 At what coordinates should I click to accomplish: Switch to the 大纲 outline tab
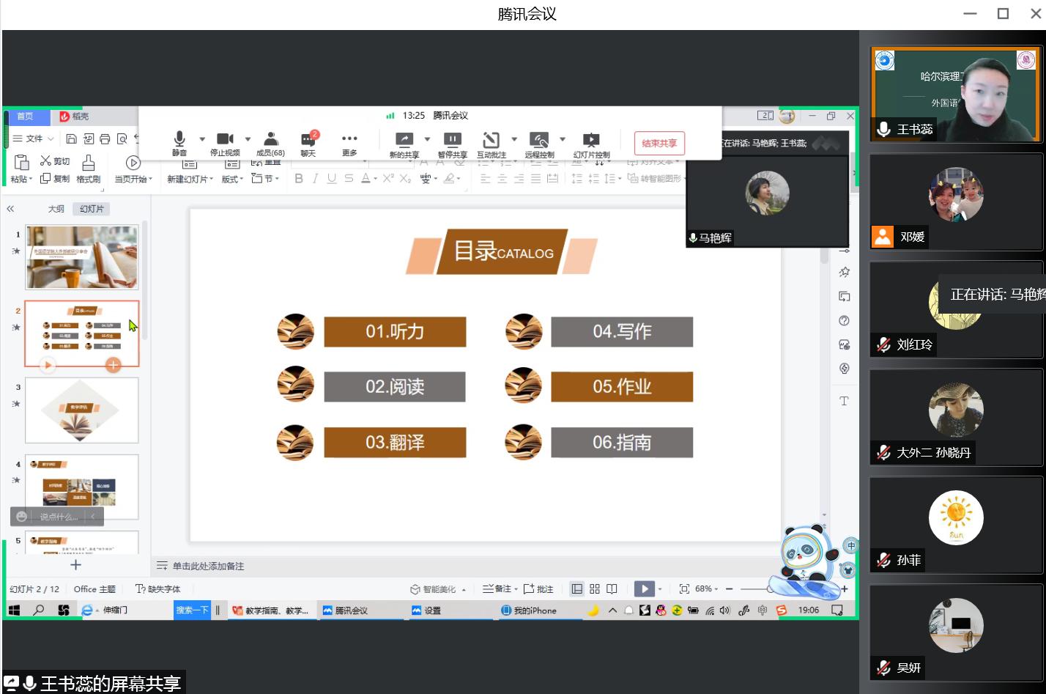(x=56, y=209)
